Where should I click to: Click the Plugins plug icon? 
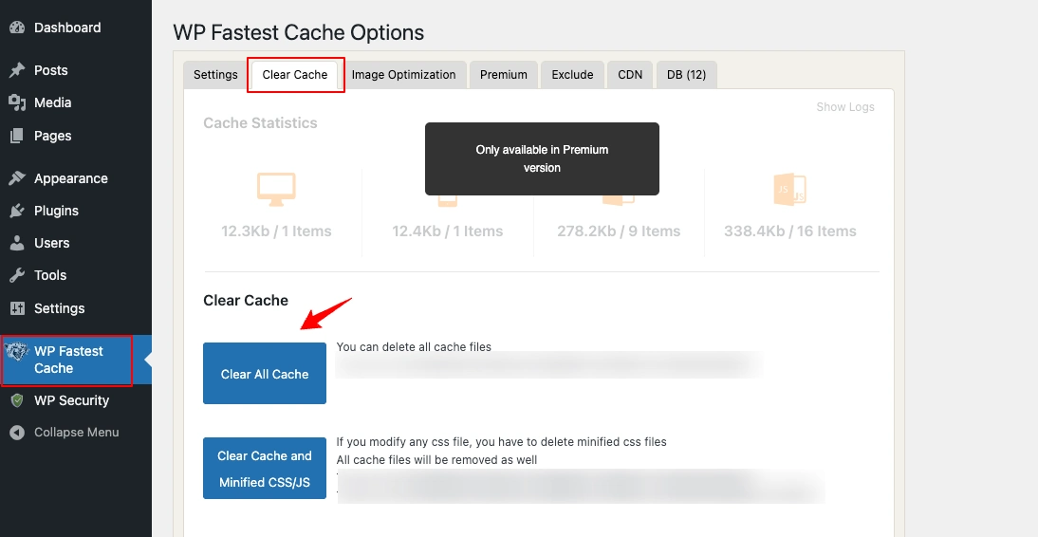pos(17,211)
